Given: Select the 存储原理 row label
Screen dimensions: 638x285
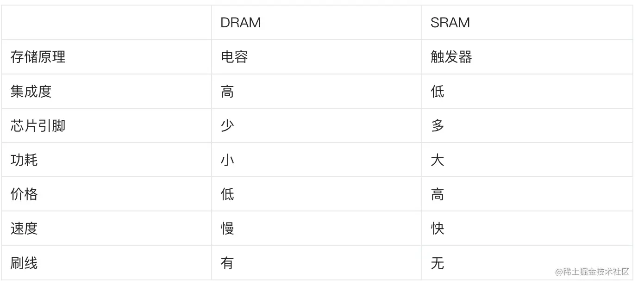Looking at the screenshot, I should (x=38, y=57).
